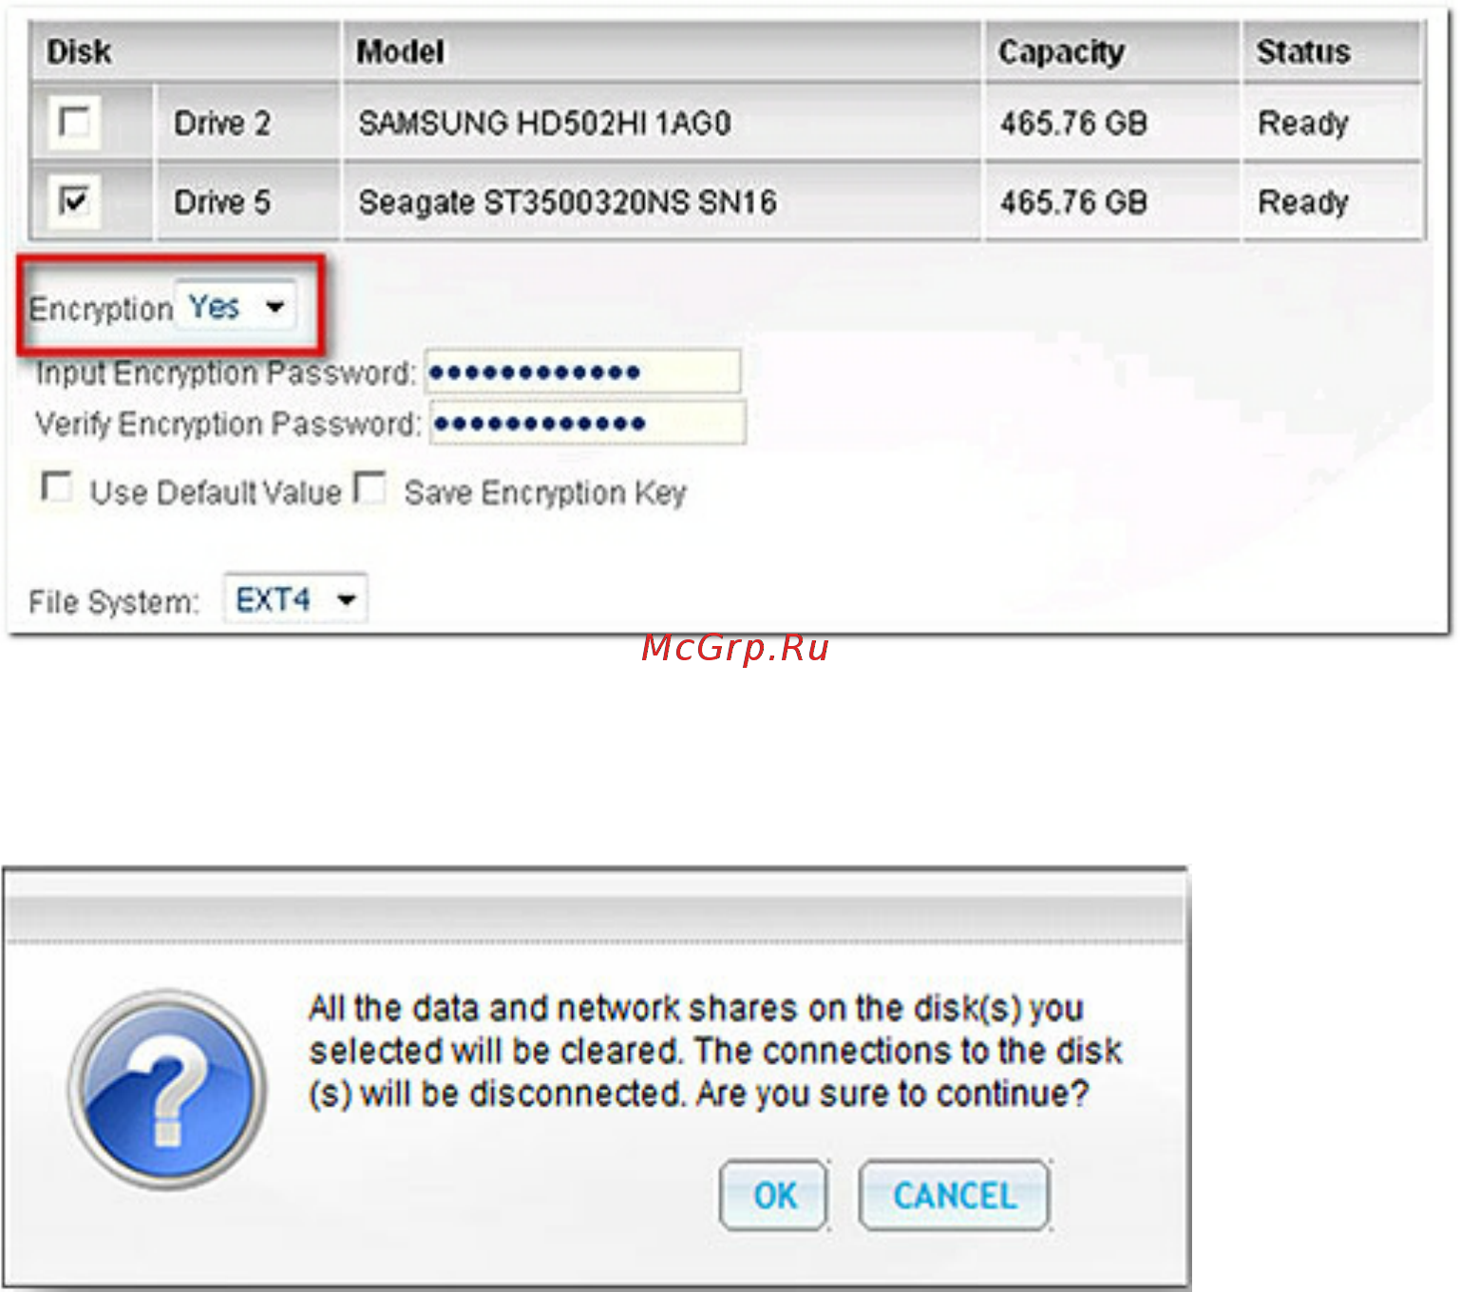Image resolution: width=1460 pixels, height=1292 pixels.
Task: Click the File System label
Action: (113, 601)
